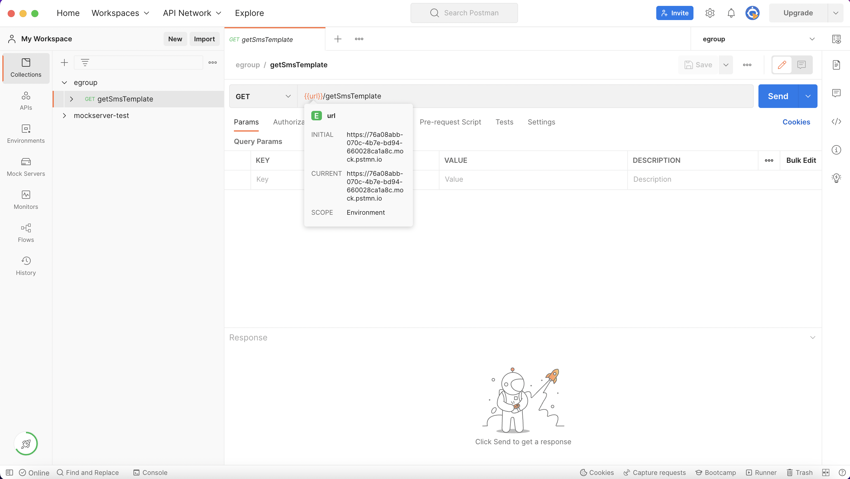Viewport: 850px width, 479px height.
Task: Open the Flows sidebar panel
Action: pos(26,233)
